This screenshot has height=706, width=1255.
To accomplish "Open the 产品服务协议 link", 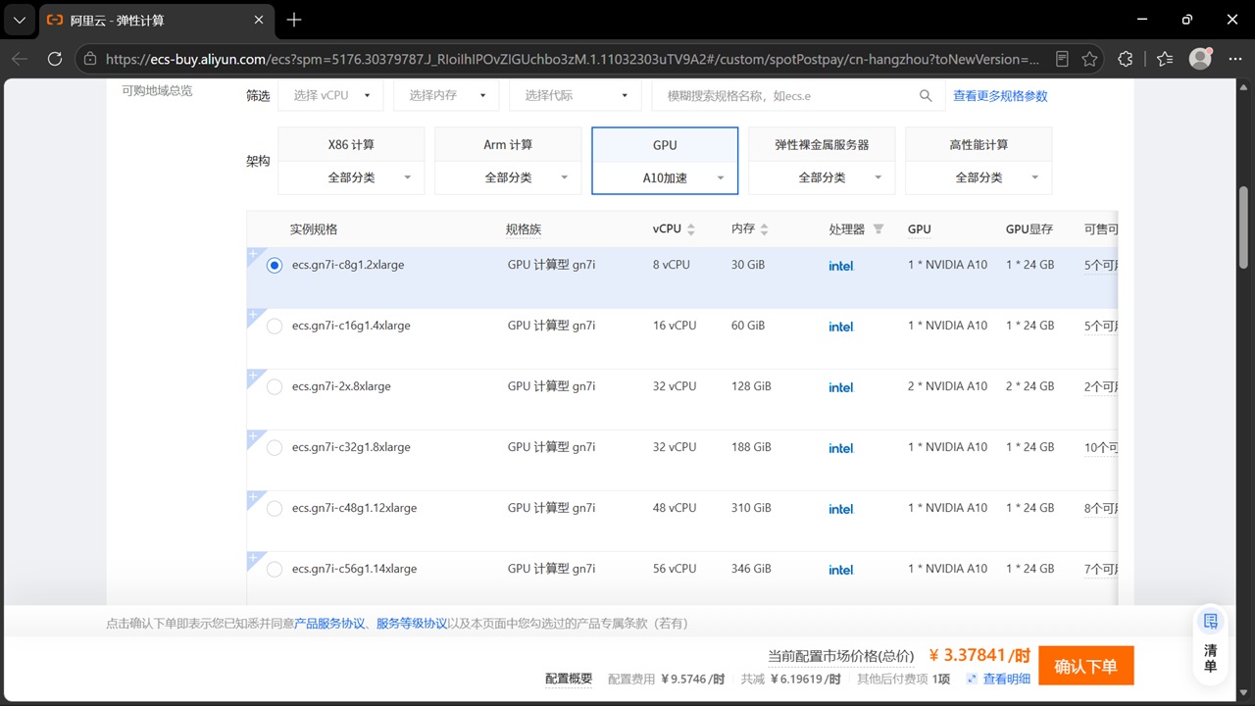I will point(329,624).
